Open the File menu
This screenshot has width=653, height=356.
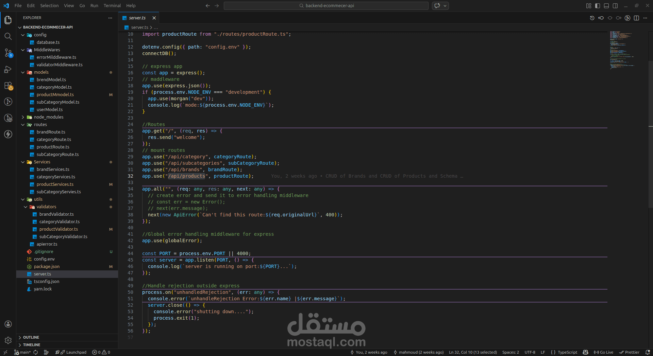[18, 6]
